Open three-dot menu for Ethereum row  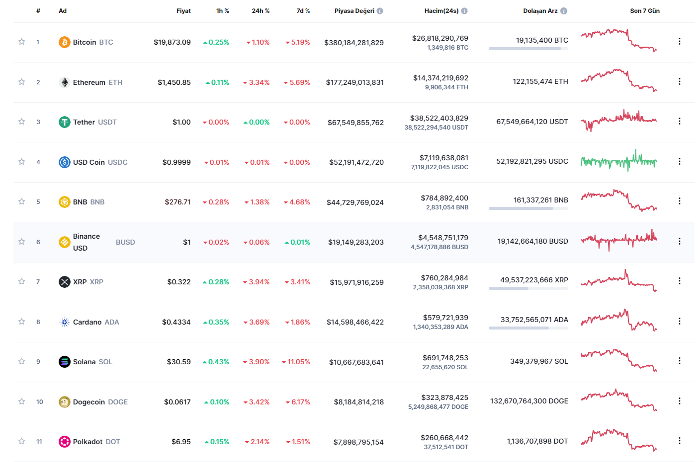[679, 81]
